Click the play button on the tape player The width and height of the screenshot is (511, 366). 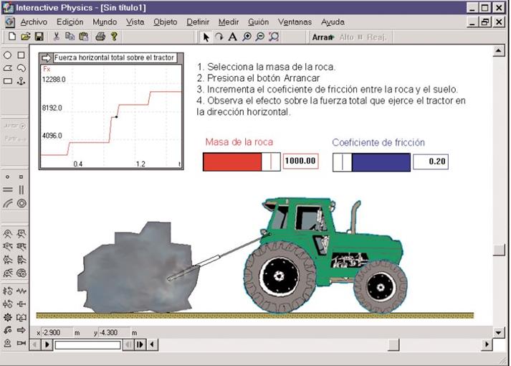[47, 344]
